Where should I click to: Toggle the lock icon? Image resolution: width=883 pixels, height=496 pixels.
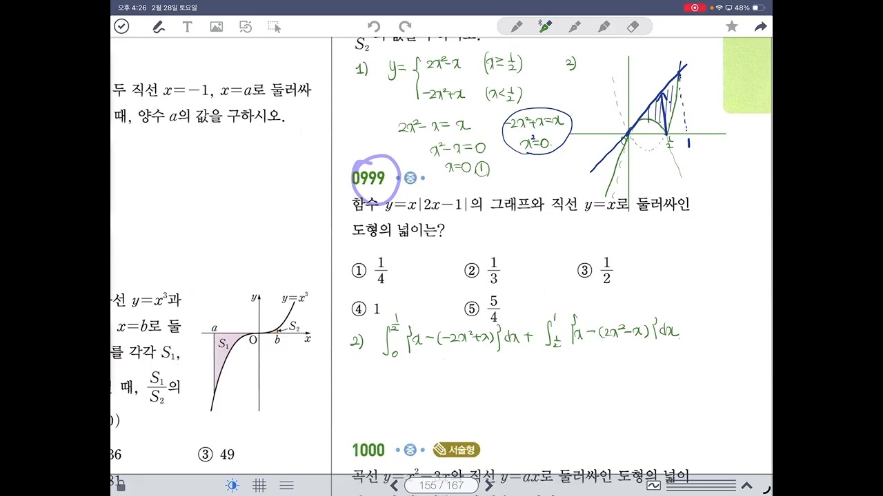(121, 486)
